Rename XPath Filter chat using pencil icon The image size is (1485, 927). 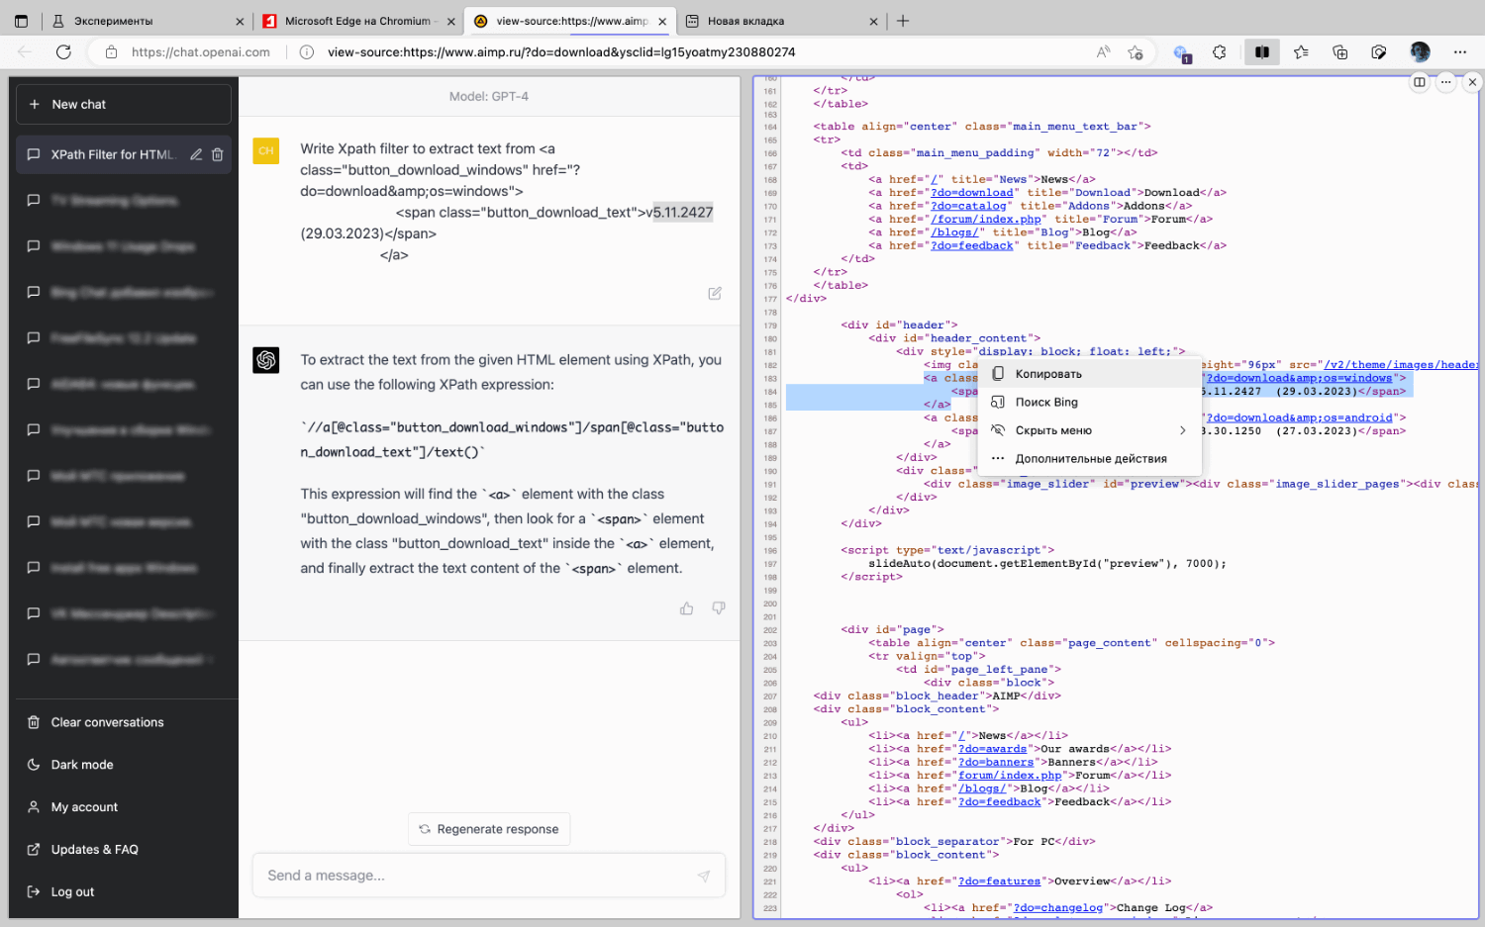click(196, 154)
